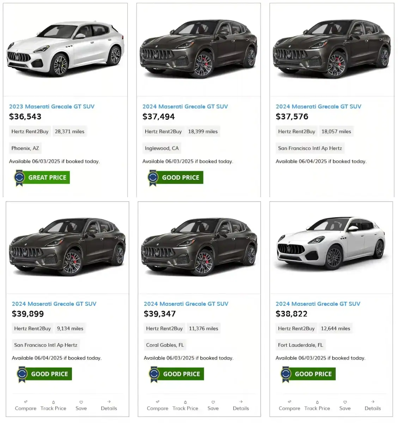The image size is (398, 423).
Task: Save the Coral Gables Grecale listing
Action: pyautogui.click(x=213, y=402)
